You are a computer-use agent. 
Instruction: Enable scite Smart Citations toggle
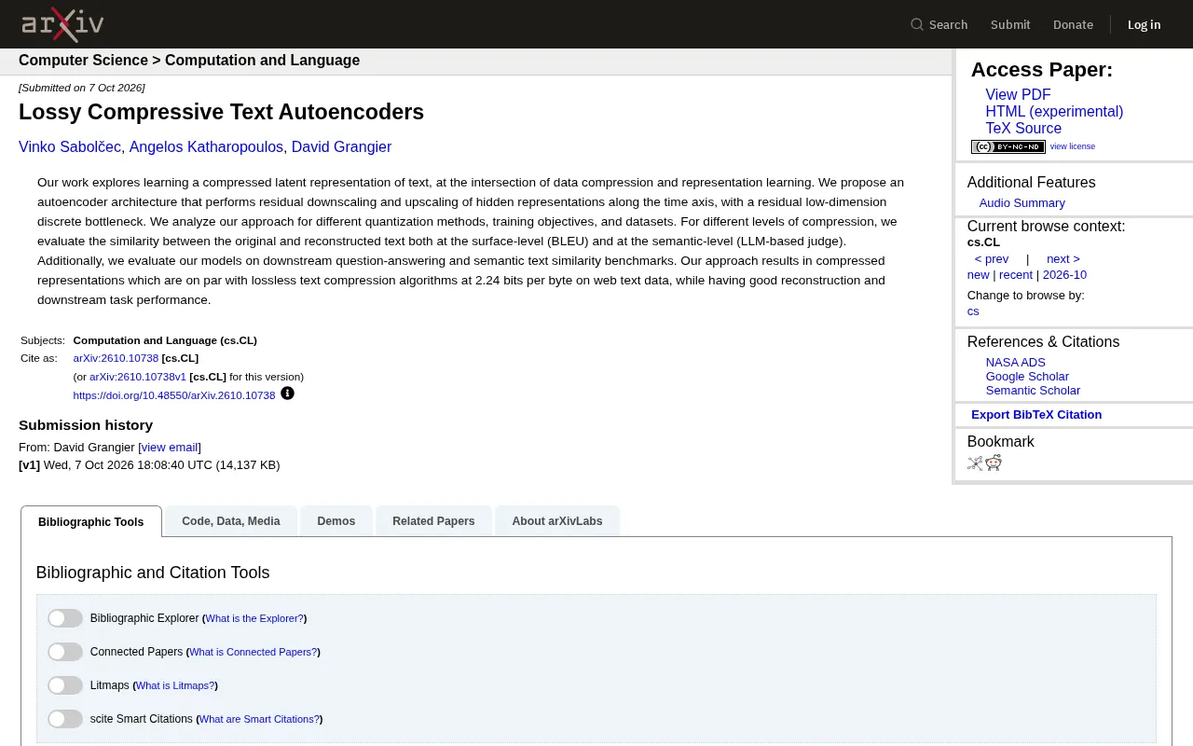(65, 719)
